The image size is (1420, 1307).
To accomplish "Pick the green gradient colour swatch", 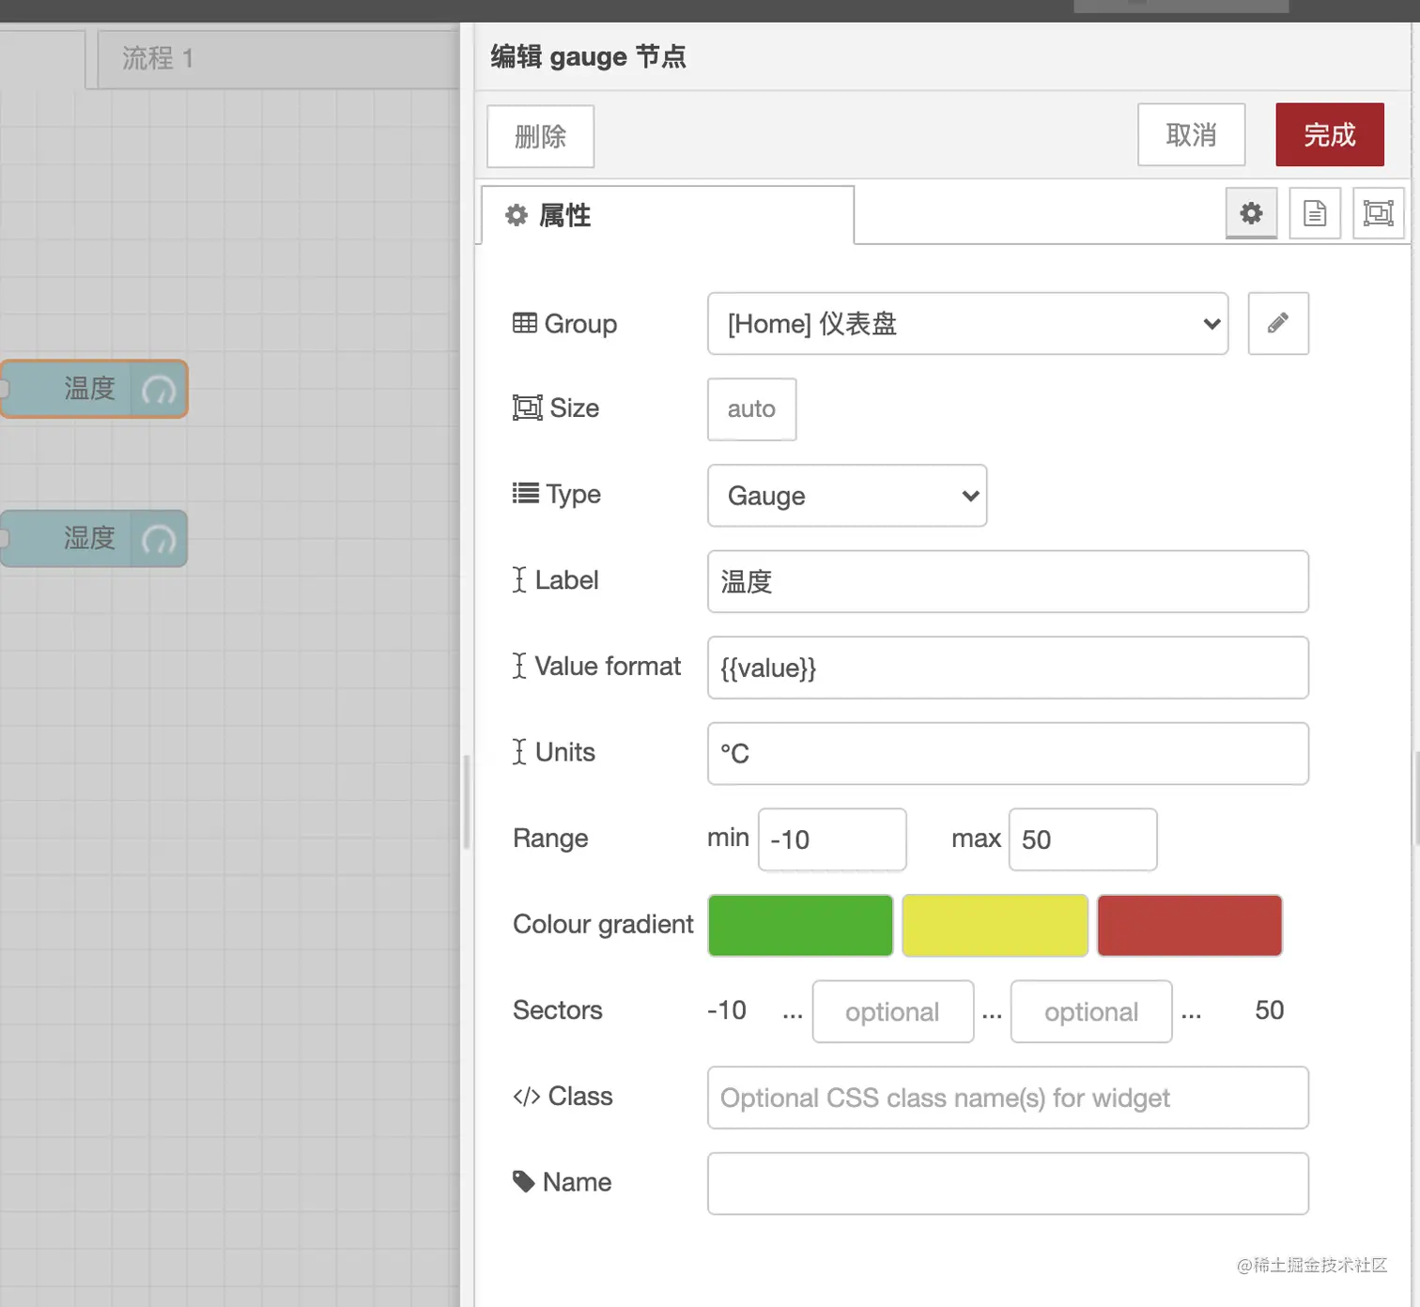I will tap(800, 925).
